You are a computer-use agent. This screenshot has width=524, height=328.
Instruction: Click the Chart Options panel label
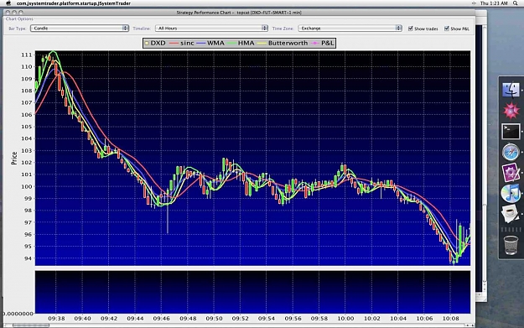[19, 19]
